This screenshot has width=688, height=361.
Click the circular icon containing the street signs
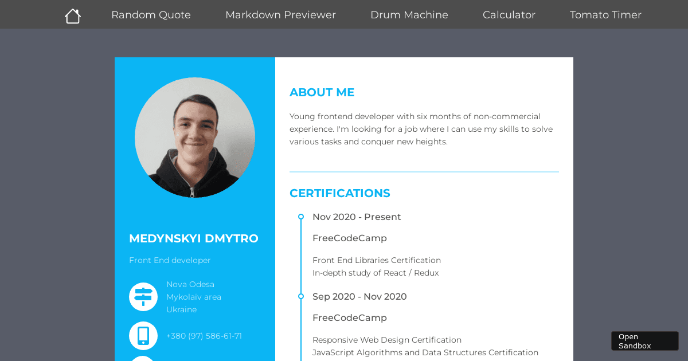coord(143,297)
